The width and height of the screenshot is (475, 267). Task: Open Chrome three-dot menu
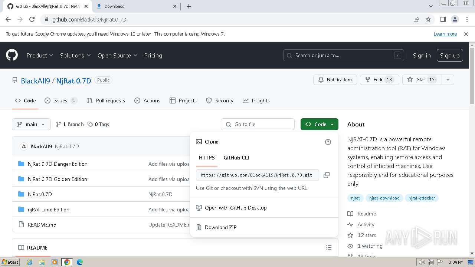click(466, 19)
